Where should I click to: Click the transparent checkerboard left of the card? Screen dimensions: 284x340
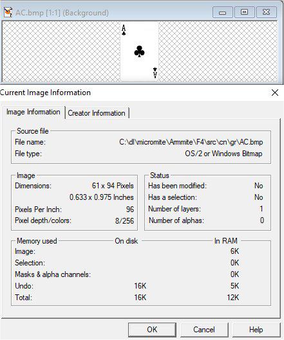[x=61, y=51]
